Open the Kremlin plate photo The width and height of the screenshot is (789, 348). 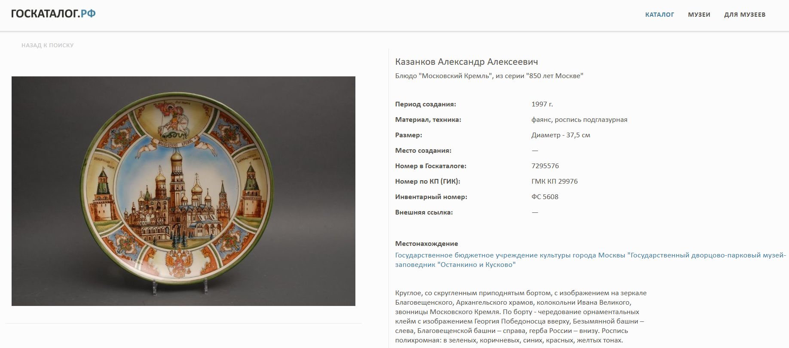183,191
